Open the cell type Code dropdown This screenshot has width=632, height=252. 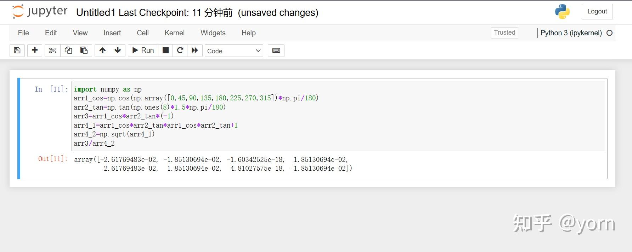point(234,51)
